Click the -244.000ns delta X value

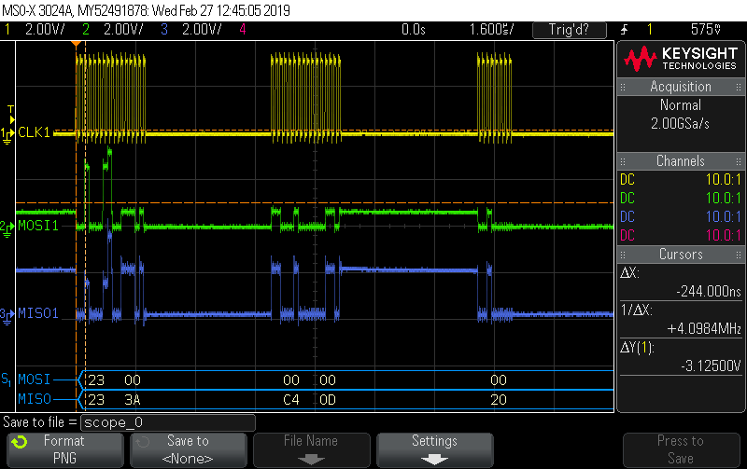pos(709,292)
